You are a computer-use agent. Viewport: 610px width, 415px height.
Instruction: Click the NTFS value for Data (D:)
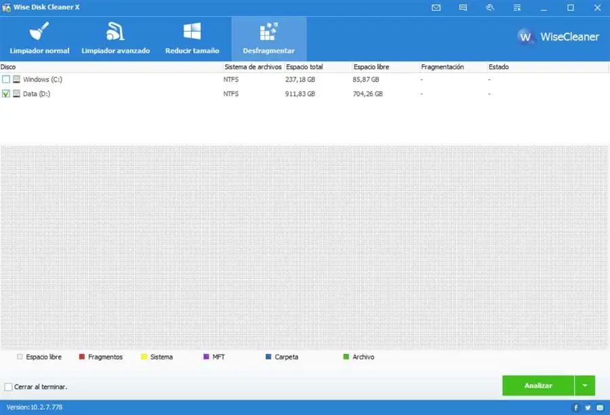tap(231, 94)
